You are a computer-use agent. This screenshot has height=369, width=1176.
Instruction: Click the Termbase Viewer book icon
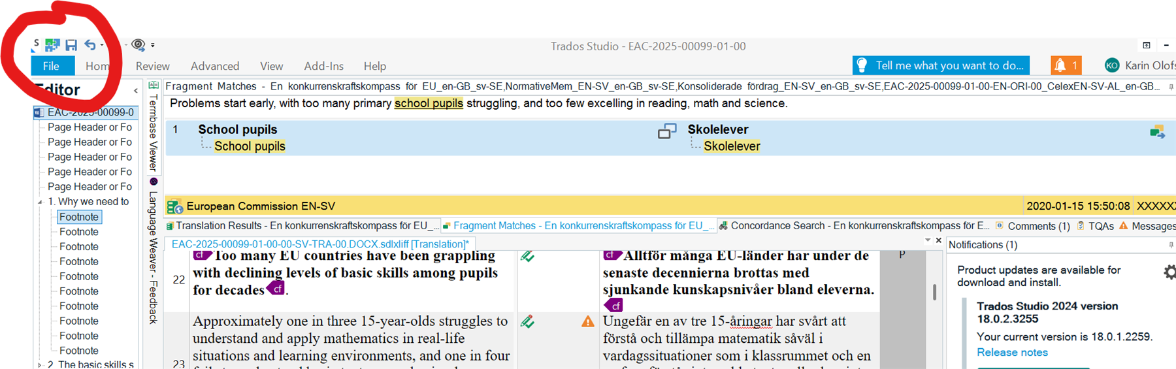(154, 86)
